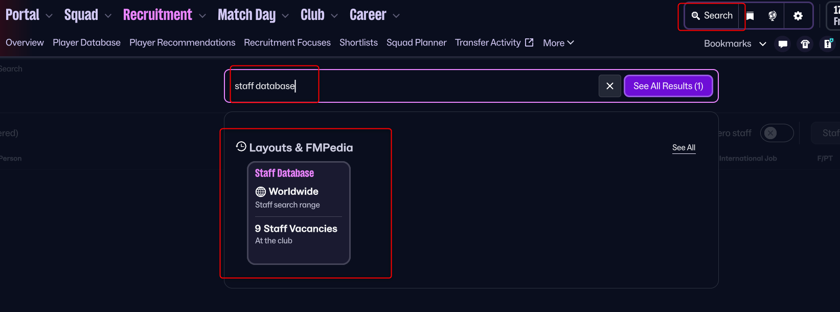Clear search text with X button

pos(609,86)
